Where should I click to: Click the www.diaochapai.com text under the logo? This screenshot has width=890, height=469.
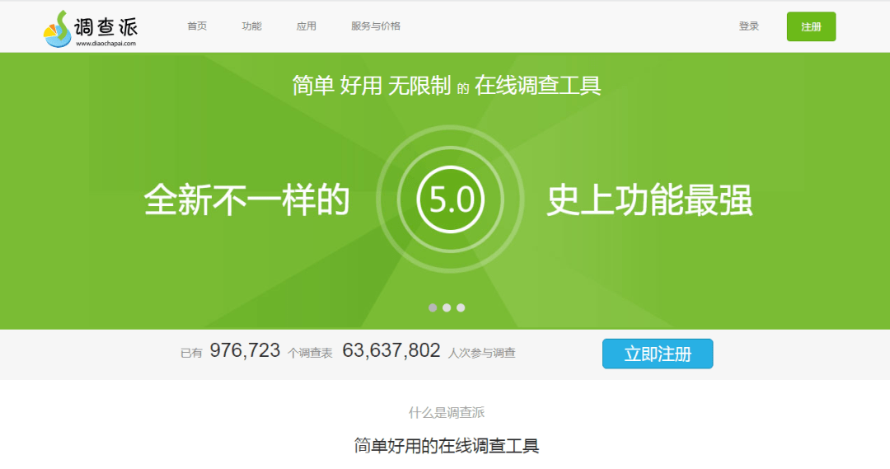[x=105, y=44]
